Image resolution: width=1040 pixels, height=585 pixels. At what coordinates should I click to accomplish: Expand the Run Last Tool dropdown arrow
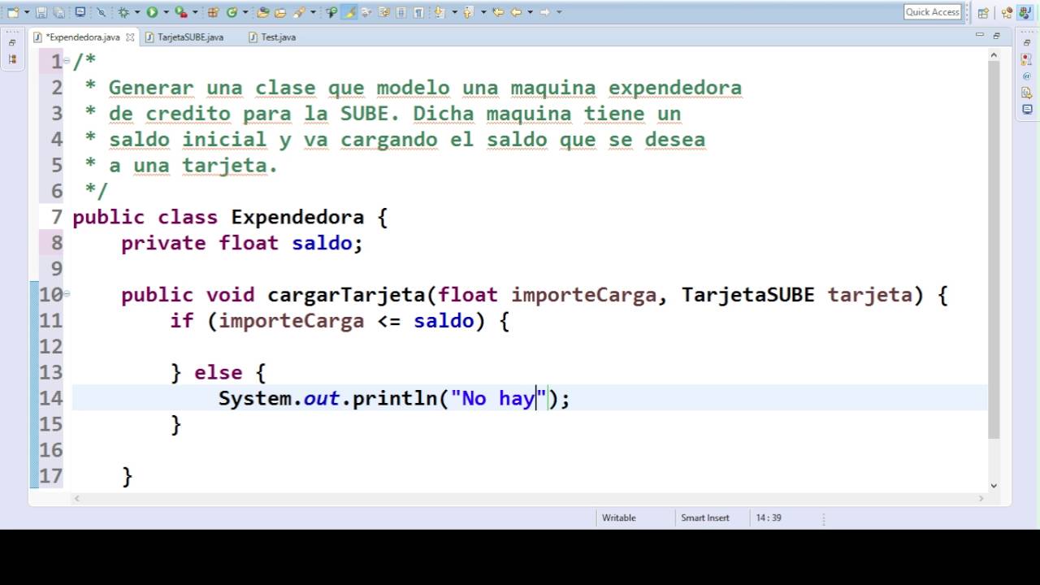pos(195,12)
